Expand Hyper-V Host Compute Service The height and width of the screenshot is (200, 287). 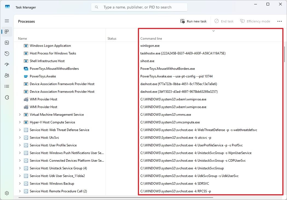coord(19,122)
